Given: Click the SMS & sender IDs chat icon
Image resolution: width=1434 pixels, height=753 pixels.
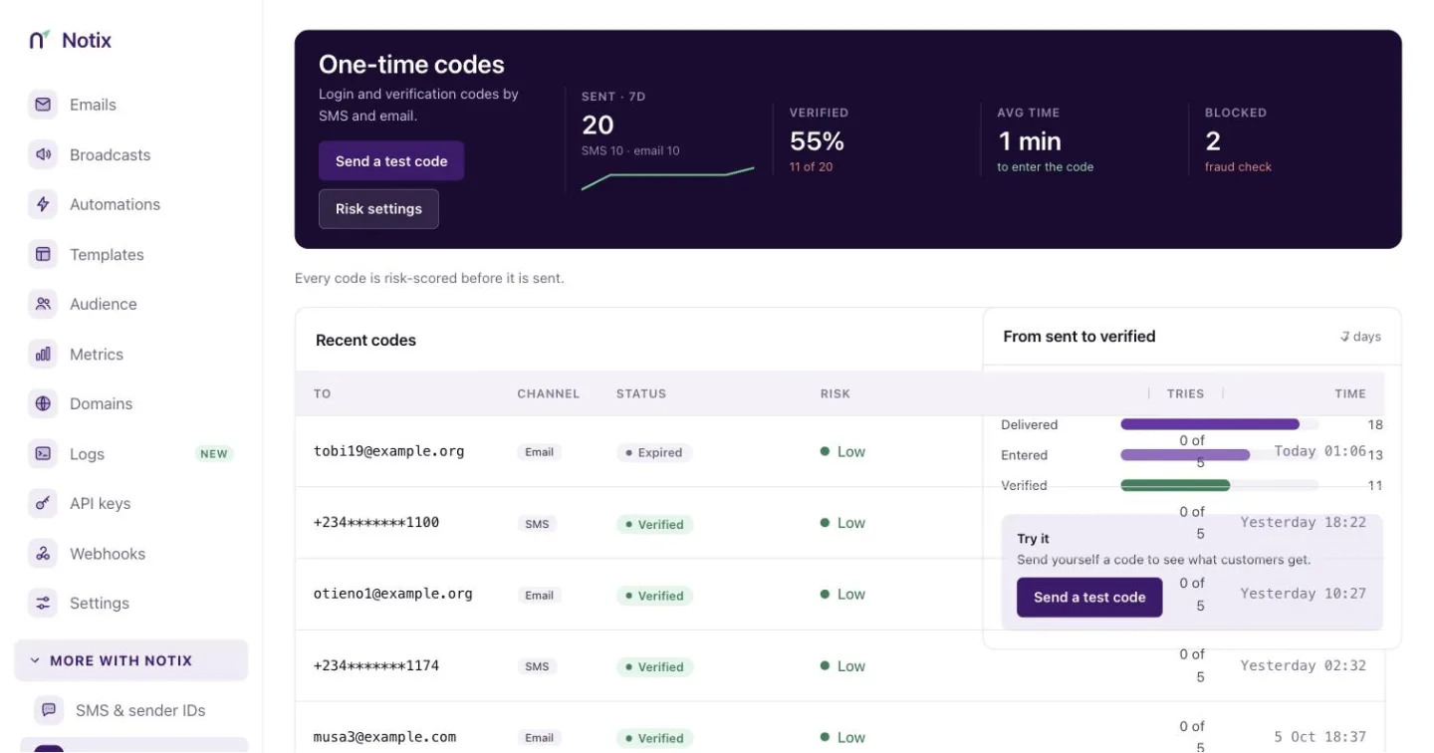Looking at the screenshot, I should pos(49,710).
